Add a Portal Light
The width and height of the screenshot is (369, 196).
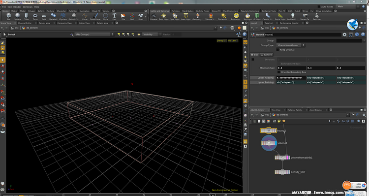[x=280, y=16]
